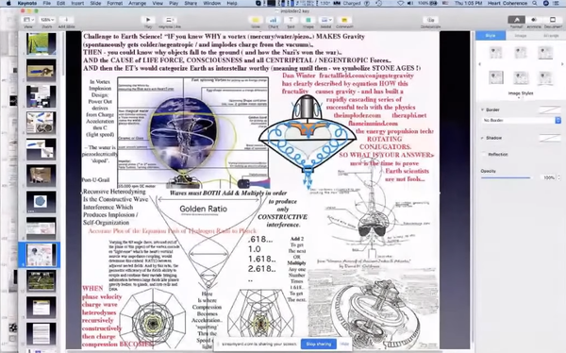Insert a Shape from the toolbar

click(x=308, y=20)
